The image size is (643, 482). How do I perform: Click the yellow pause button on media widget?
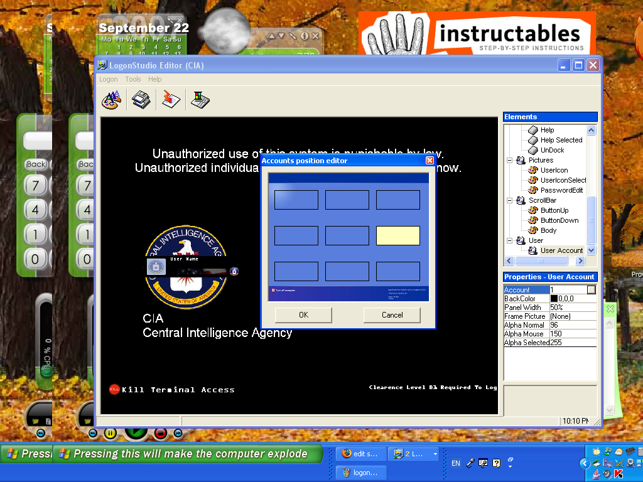coord(110,433)
